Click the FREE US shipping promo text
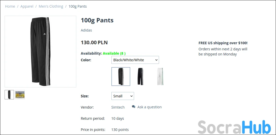Viewport: 276px width, 135px height. click(223, 43)
